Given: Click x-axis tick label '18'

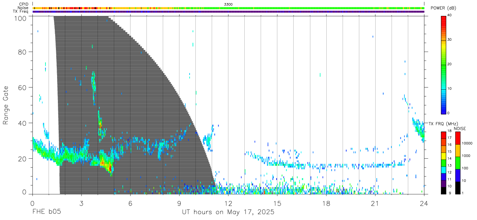Looking at the screenshot, I should pyautogui.click(x=326, y=203).
